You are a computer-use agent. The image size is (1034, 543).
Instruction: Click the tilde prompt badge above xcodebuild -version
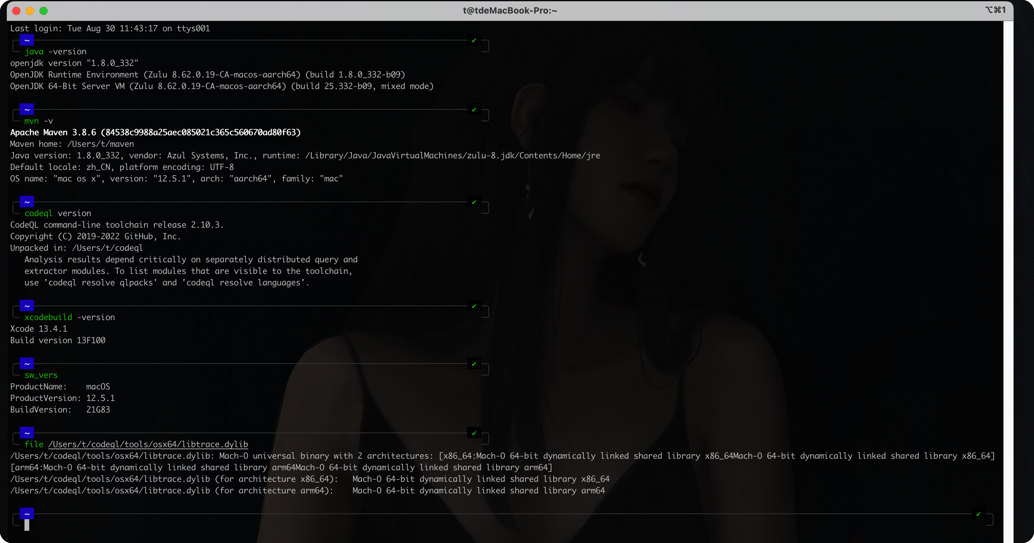27,306
